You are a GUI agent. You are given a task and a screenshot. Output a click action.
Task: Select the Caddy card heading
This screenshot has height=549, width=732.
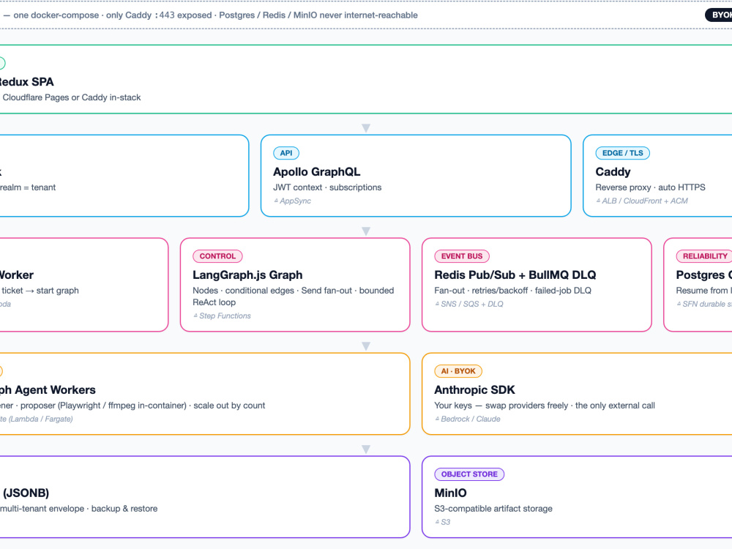point(613,172)
